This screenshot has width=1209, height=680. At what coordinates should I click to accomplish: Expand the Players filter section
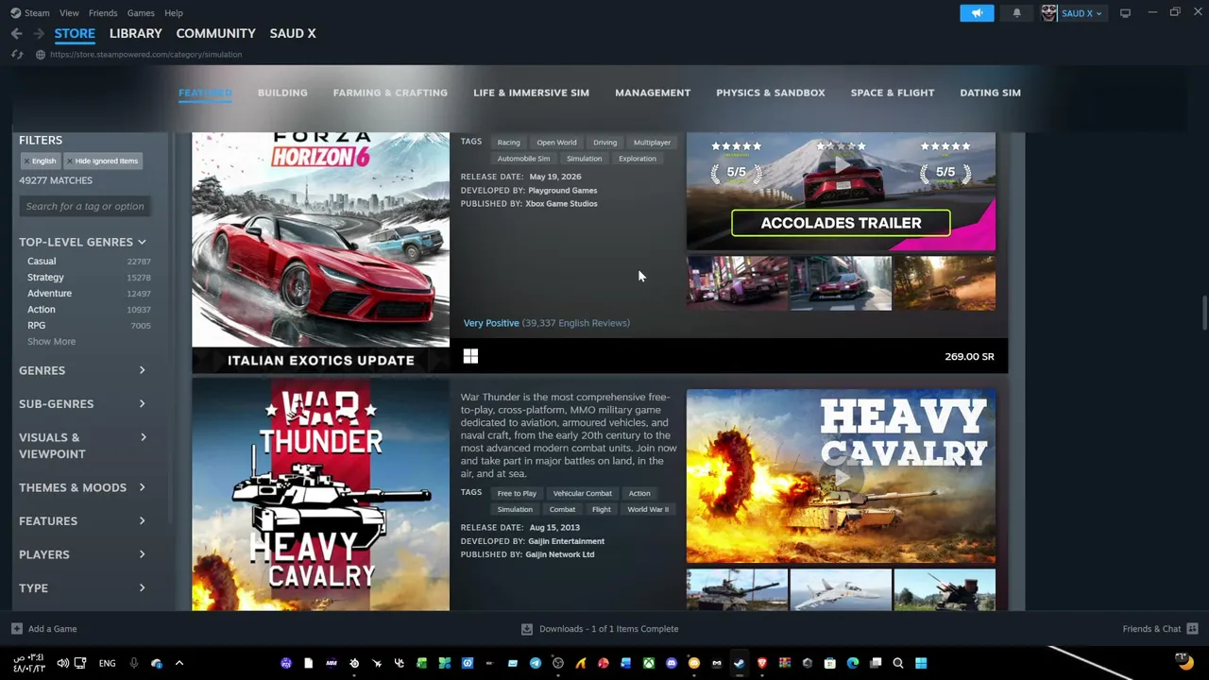pos(83,554)
